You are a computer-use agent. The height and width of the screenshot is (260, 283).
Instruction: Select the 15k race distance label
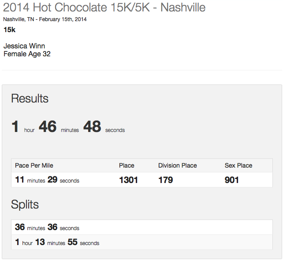10,30
